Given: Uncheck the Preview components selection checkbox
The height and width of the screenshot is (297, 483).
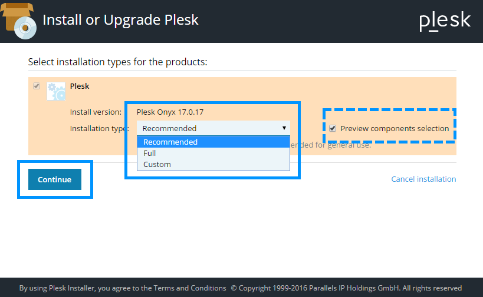Looking at the screenshot, I should point(333,128).
